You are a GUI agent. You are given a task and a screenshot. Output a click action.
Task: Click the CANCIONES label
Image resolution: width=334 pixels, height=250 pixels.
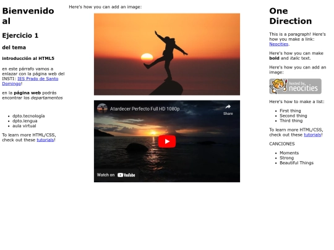click(282, 144)
